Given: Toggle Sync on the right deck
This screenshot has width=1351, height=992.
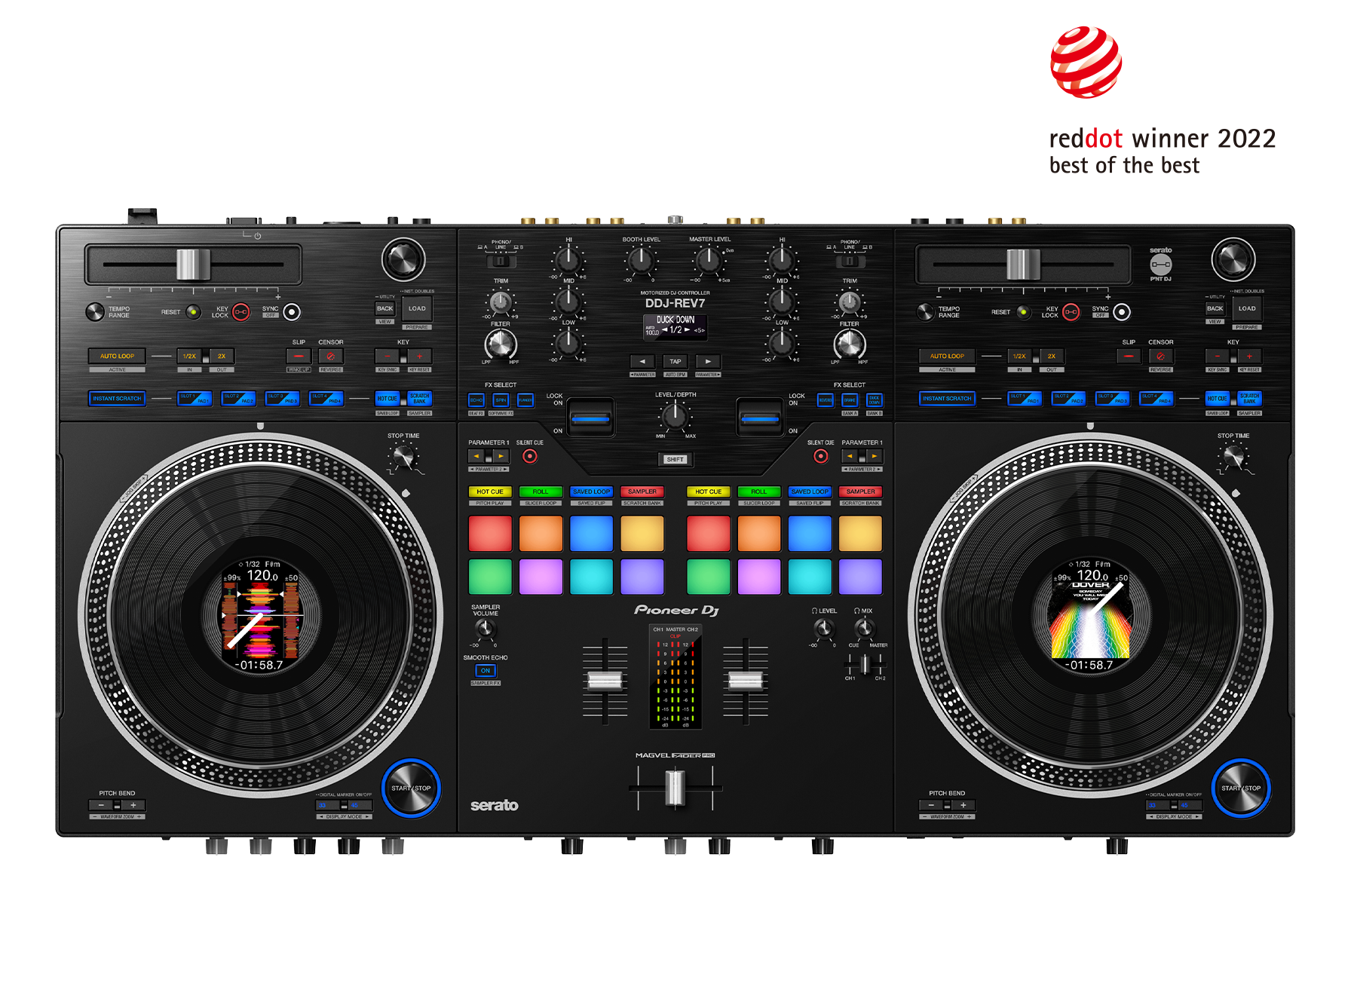Looking at the screenshot, I should (x=1122, y=312).
